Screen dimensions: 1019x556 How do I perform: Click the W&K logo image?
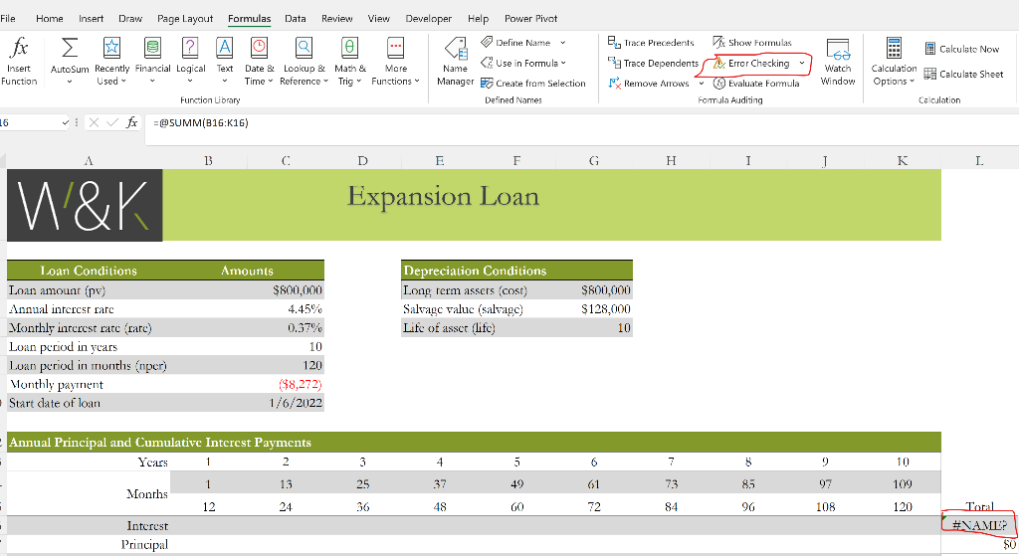85,205
